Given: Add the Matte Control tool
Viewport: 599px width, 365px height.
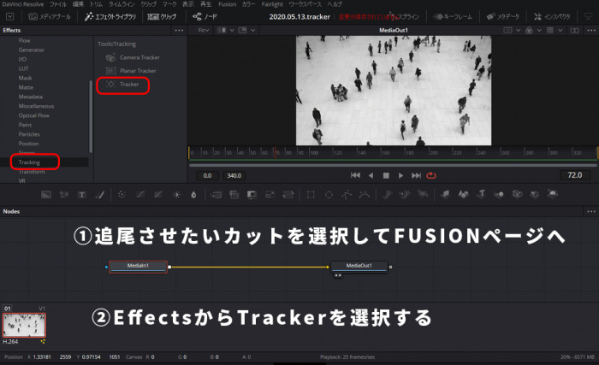Looking at the screenshot, I should pos(252,195).
